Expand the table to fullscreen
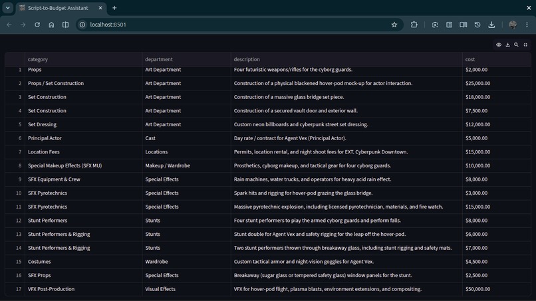536x301 pixels. click(525, 45)
